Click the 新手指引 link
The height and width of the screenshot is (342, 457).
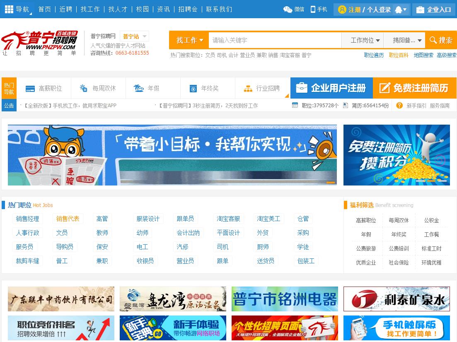point(416,106)
